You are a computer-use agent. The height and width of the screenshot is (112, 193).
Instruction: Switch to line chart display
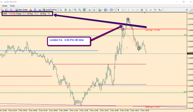click(70, 10)
